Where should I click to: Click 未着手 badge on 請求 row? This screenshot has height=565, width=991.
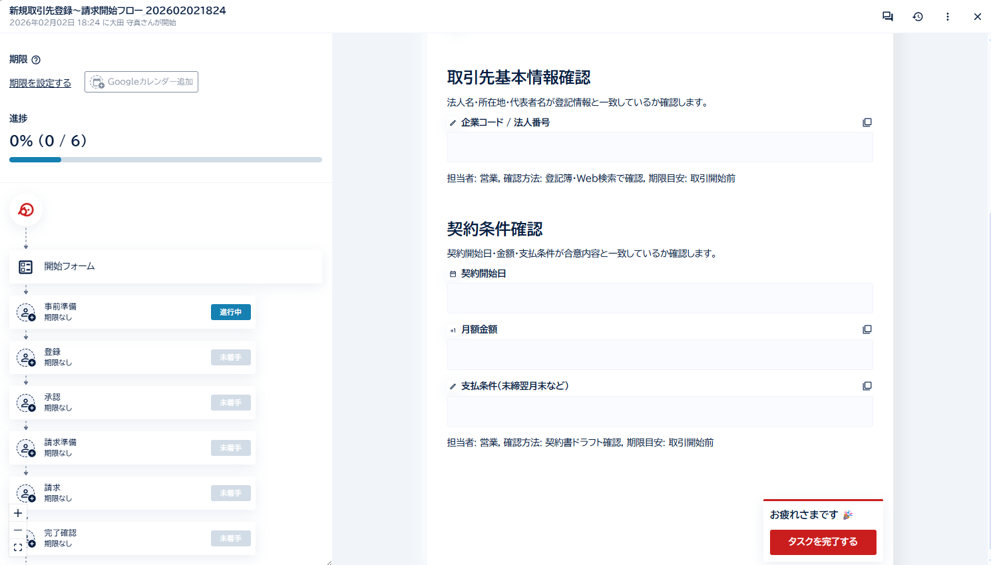tap(231, 493)
